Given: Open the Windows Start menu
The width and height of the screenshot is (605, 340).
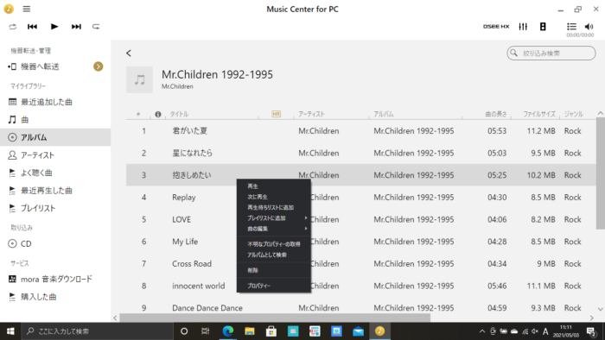Looking at the screenshot, I should click(10, 331).
